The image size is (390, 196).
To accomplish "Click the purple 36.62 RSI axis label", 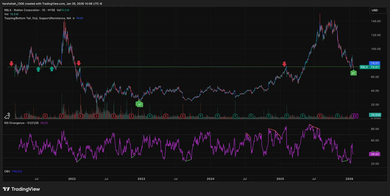I will (x=374, y=154).
